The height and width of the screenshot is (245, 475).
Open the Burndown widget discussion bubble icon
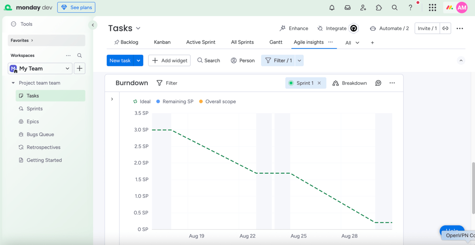point(378,83)
